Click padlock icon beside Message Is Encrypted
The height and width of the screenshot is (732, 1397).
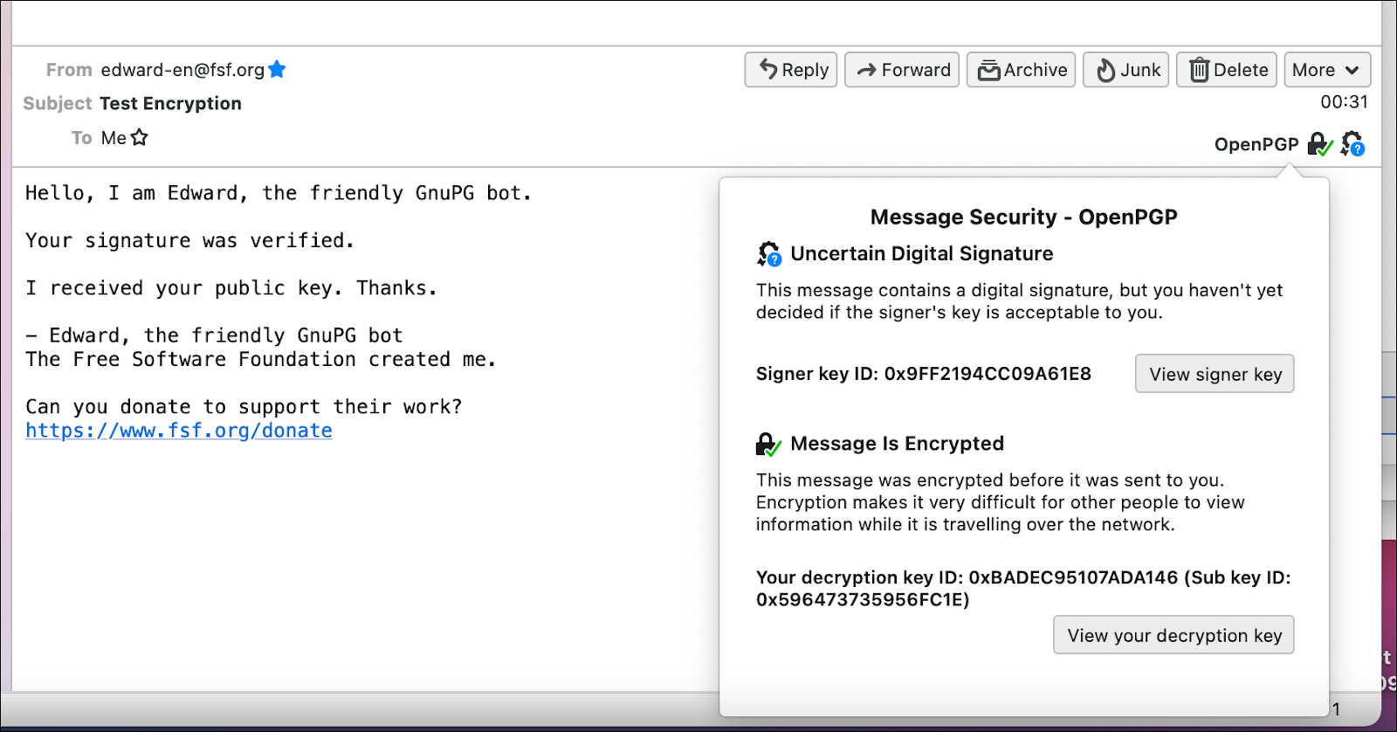click(x=768, y=445)
